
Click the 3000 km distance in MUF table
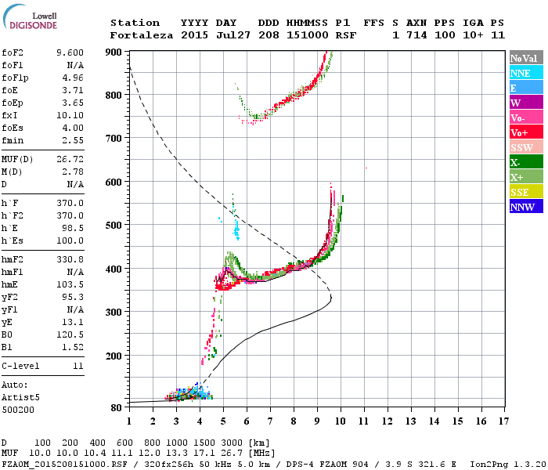[x=232, y=443]
